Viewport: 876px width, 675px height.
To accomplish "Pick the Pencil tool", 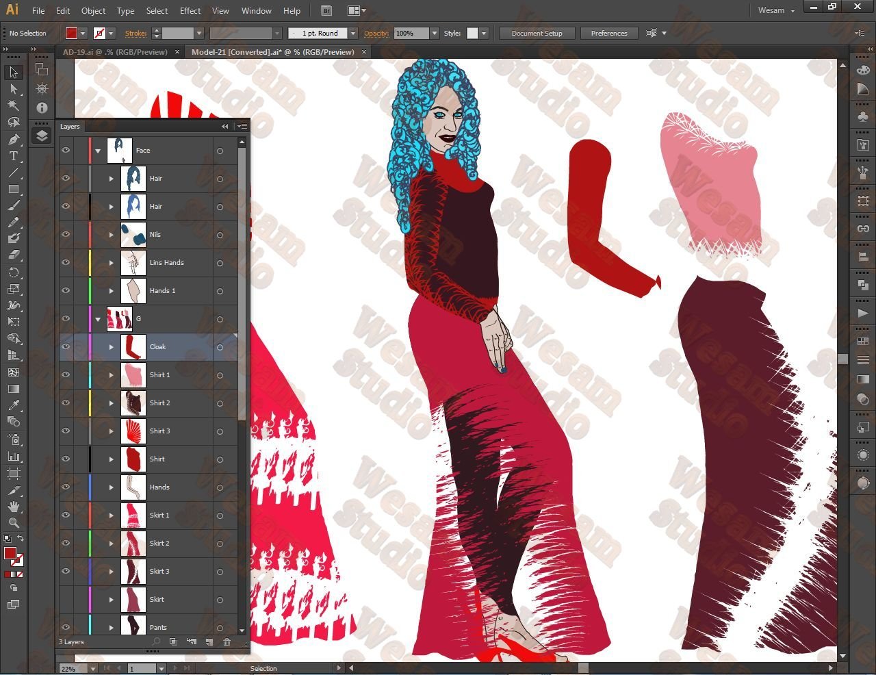I will click(x=13, y=222).
